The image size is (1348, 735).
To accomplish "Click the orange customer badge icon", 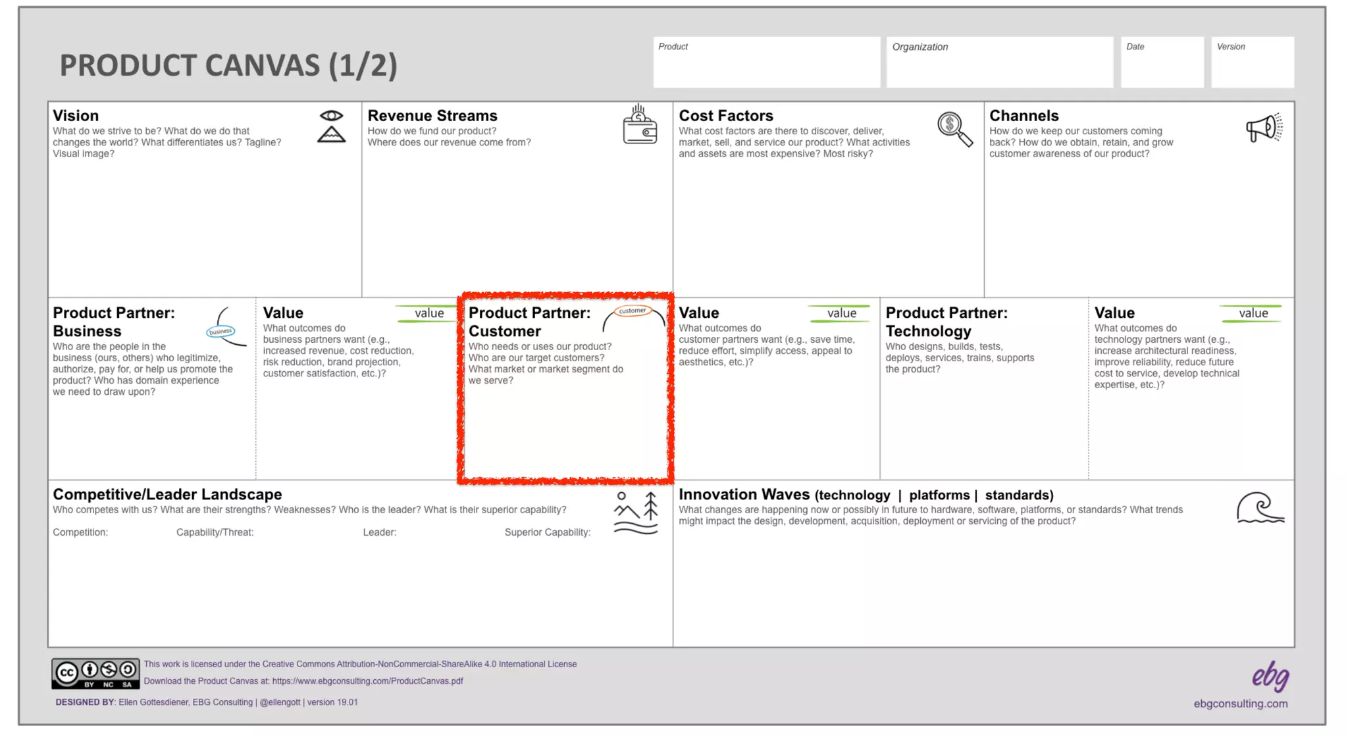I will tap(633, 311).
